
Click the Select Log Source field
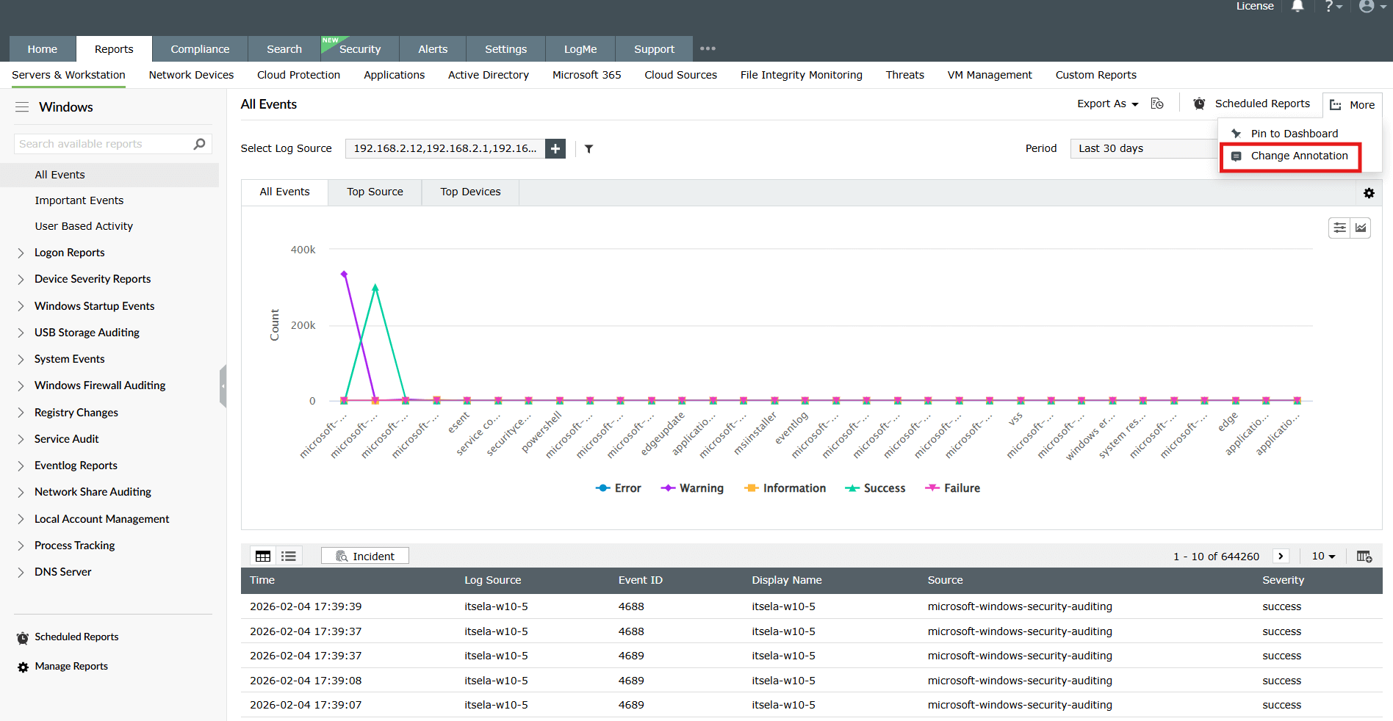tap(445, 148)
